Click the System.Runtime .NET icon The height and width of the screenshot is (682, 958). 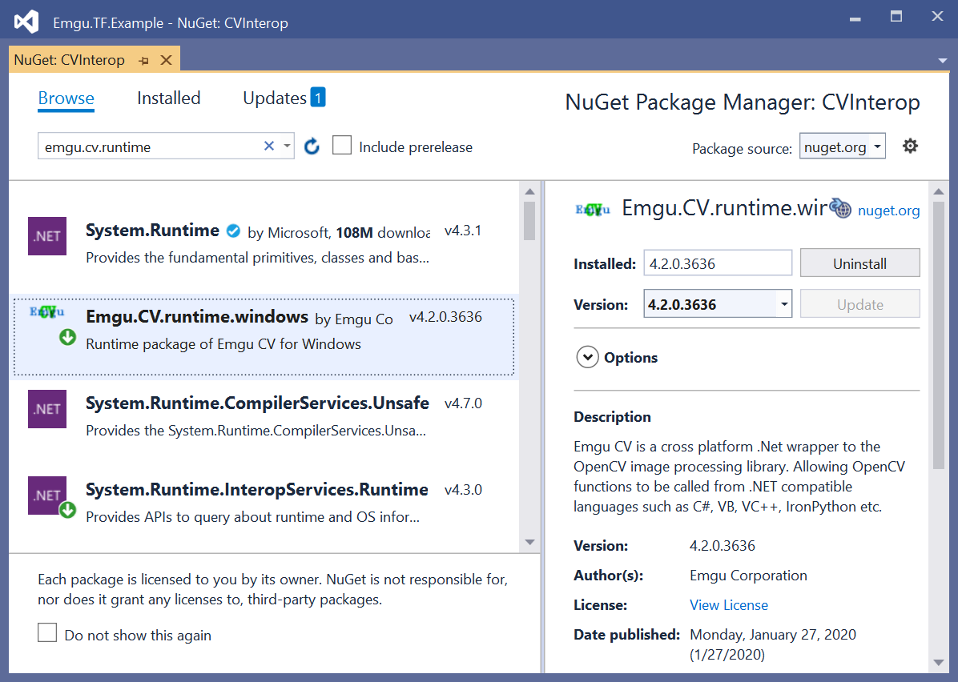[47, 235]
